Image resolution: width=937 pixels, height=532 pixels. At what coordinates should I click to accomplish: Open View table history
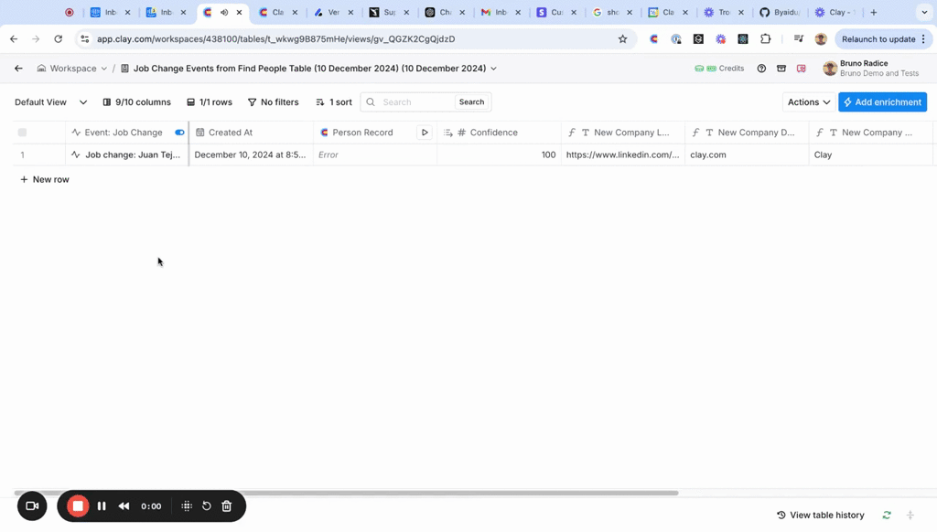pos(821,515)
